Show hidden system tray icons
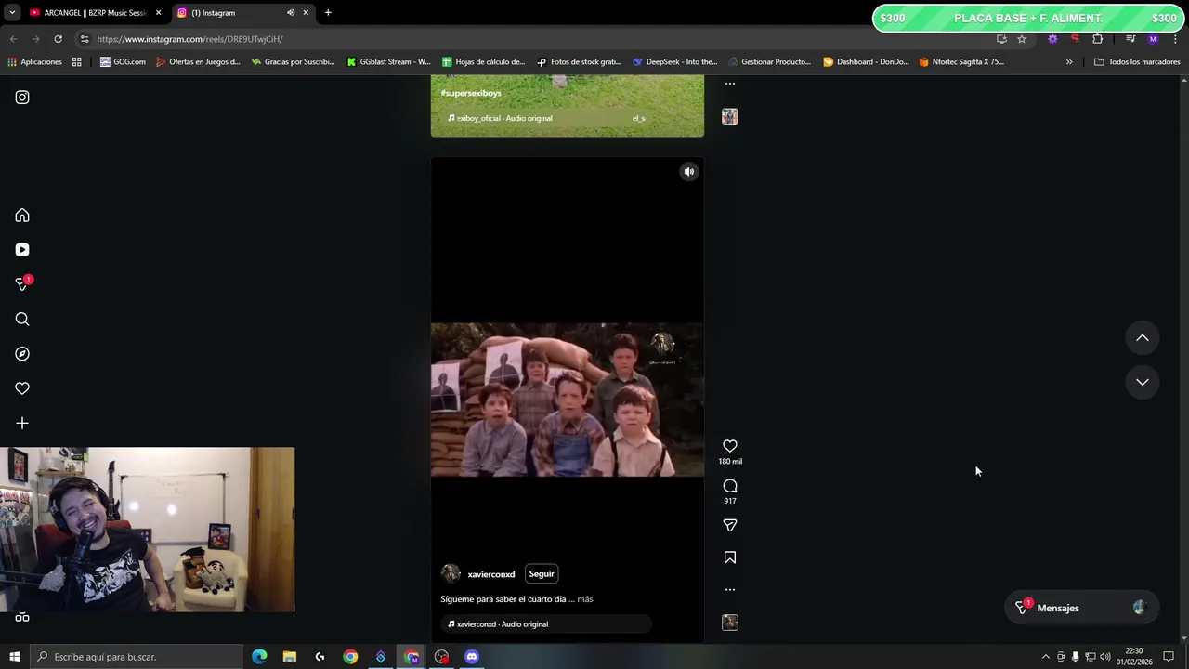 [x=1046, y=657]
